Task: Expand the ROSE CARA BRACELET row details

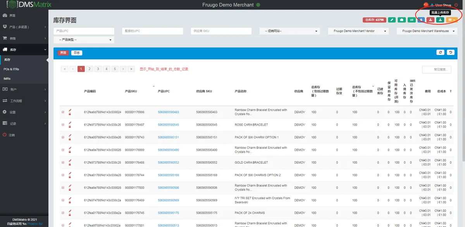Action: pos(63,125)
